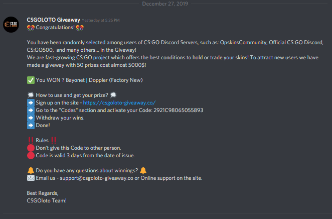Click the blue arrow emoji beside Done!
The image size is (332, 219).
[x=31, y=125]
